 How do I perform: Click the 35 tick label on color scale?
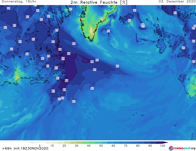point(76,146)
